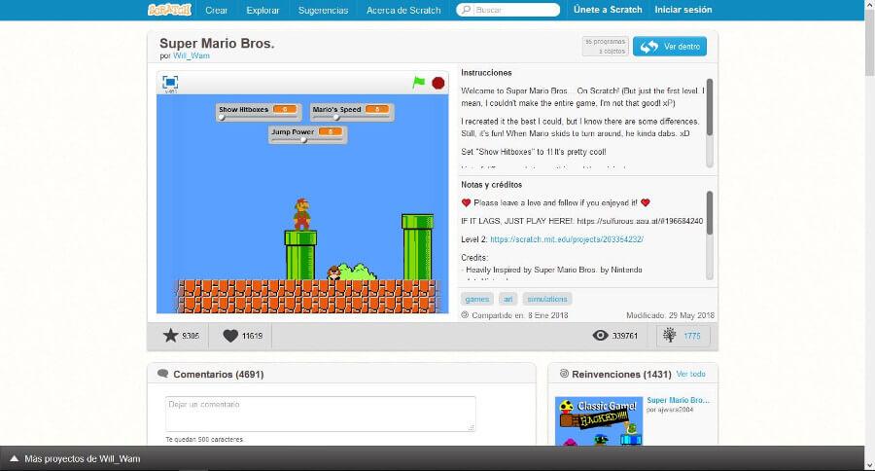Open the remix tree icon
The width and height of the screenshot is (875, 471).
(669, 335)
